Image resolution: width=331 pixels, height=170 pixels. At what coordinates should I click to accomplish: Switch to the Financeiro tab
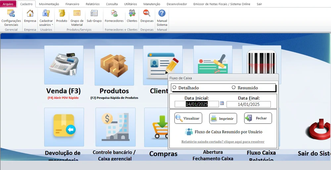click(x=72, y=4)
